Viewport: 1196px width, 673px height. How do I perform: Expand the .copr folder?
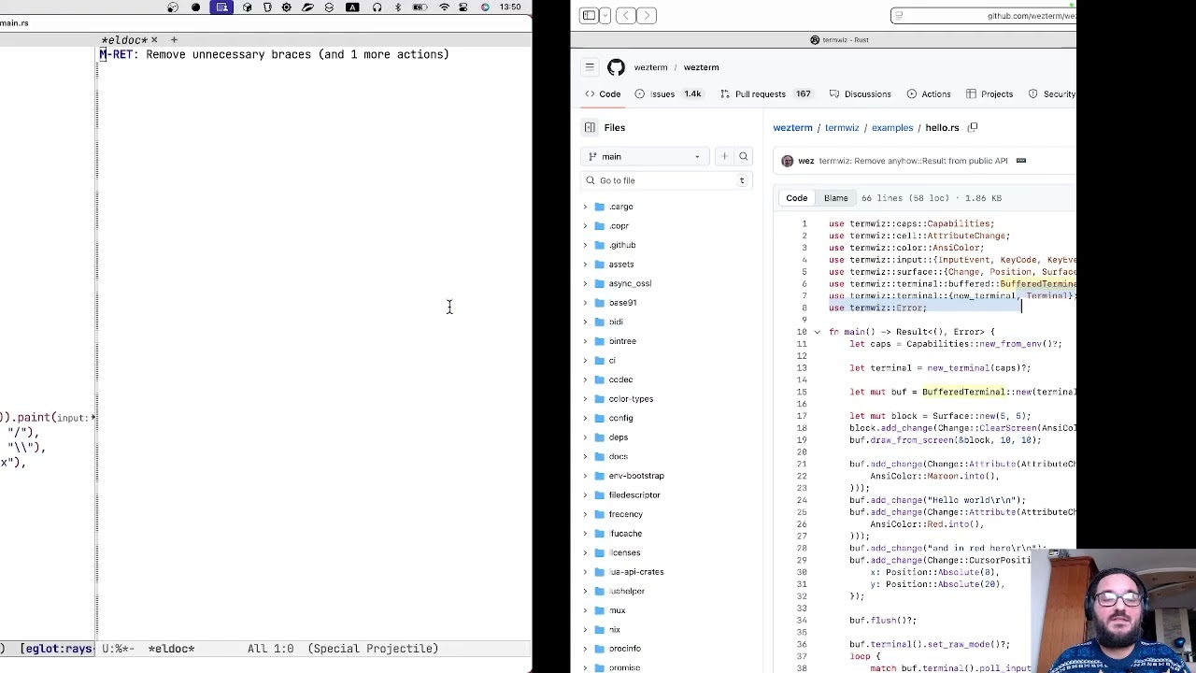click(x=586, y=226)
